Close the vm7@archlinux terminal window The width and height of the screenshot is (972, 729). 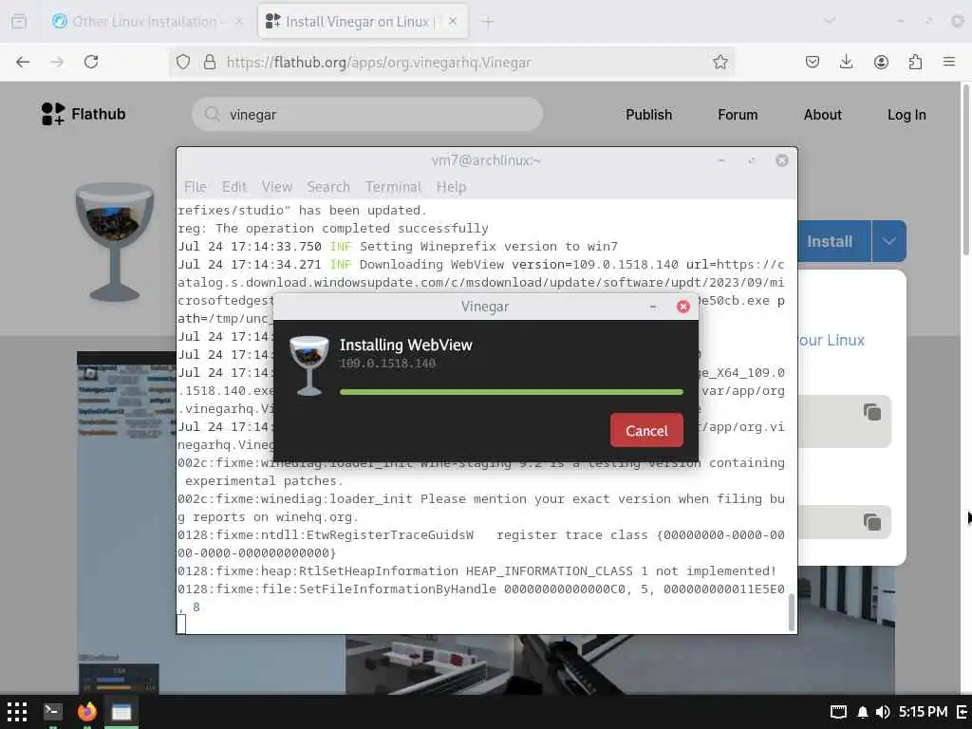point(782,160)
